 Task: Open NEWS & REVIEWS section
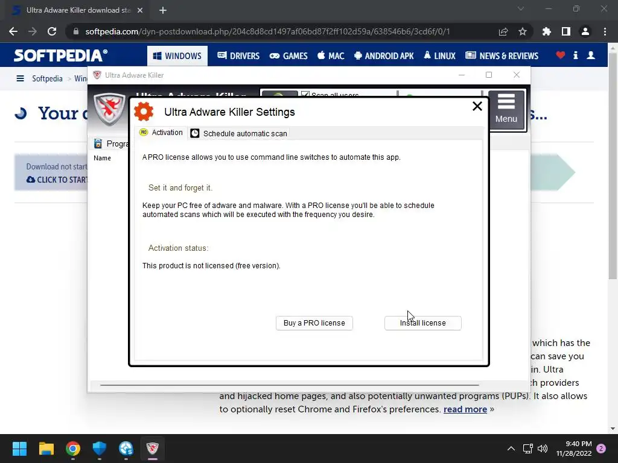502,56
